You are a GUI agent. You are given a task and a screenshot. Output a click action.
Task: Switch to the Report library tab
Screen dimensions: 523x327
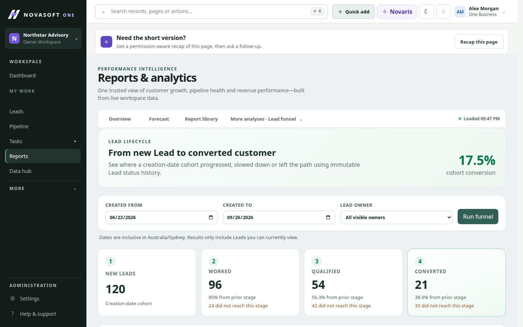point(201,119)
